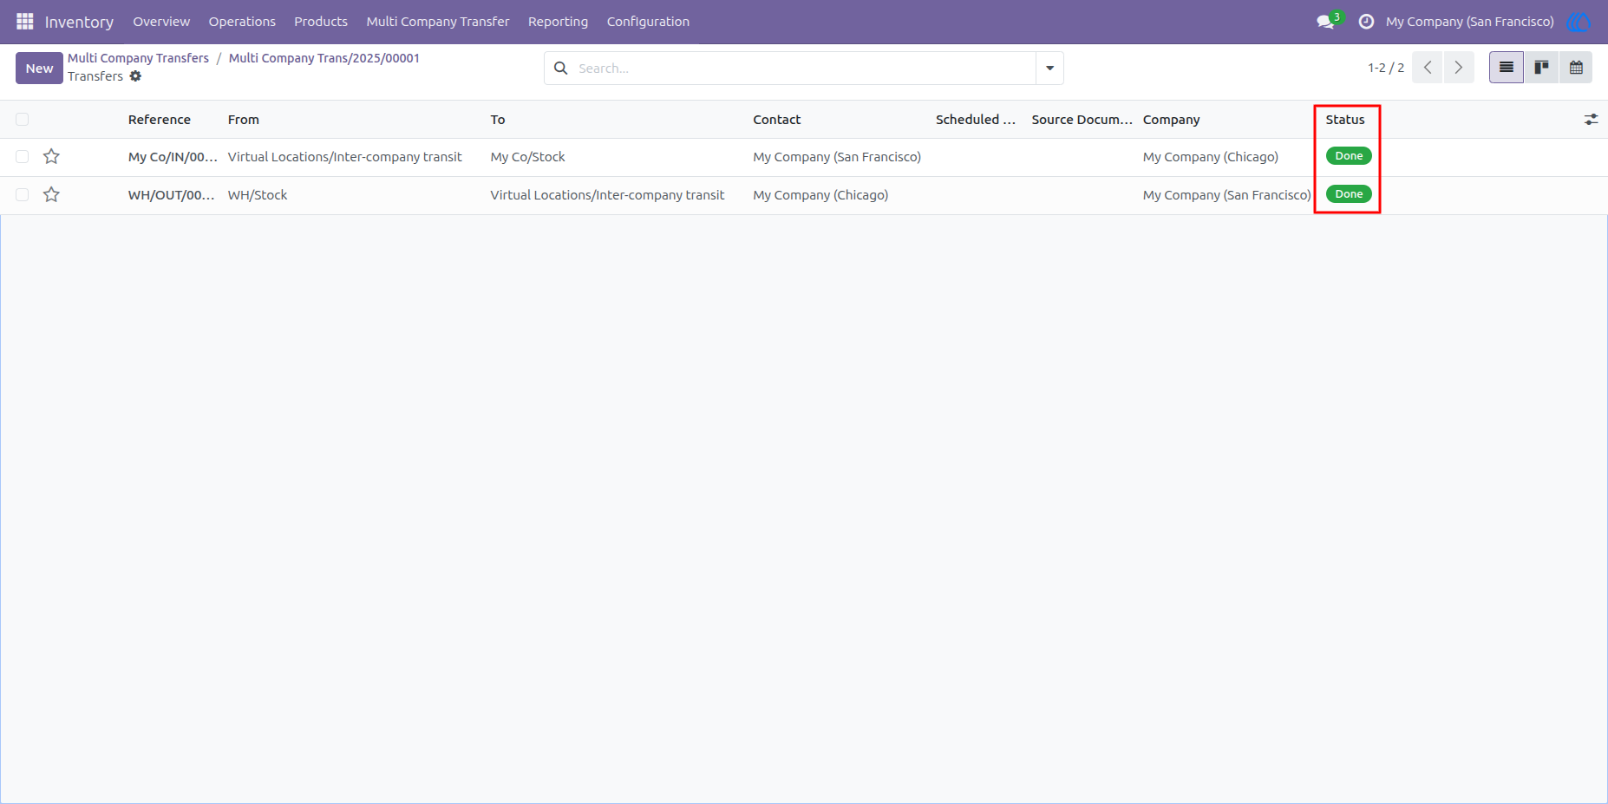
Task: Open the Products menu
Action: 321,22
